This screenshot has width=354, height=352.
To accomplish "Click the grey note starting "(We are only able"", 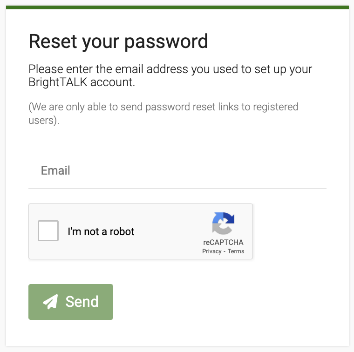I will 163,107.
